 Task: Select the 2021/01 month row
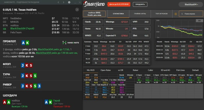pos(179,46)
